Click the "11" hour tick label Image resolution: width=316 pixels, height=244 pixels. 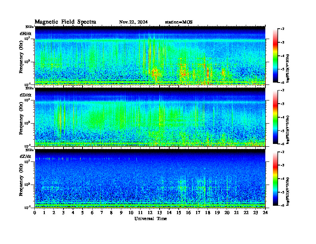(140, 213)
